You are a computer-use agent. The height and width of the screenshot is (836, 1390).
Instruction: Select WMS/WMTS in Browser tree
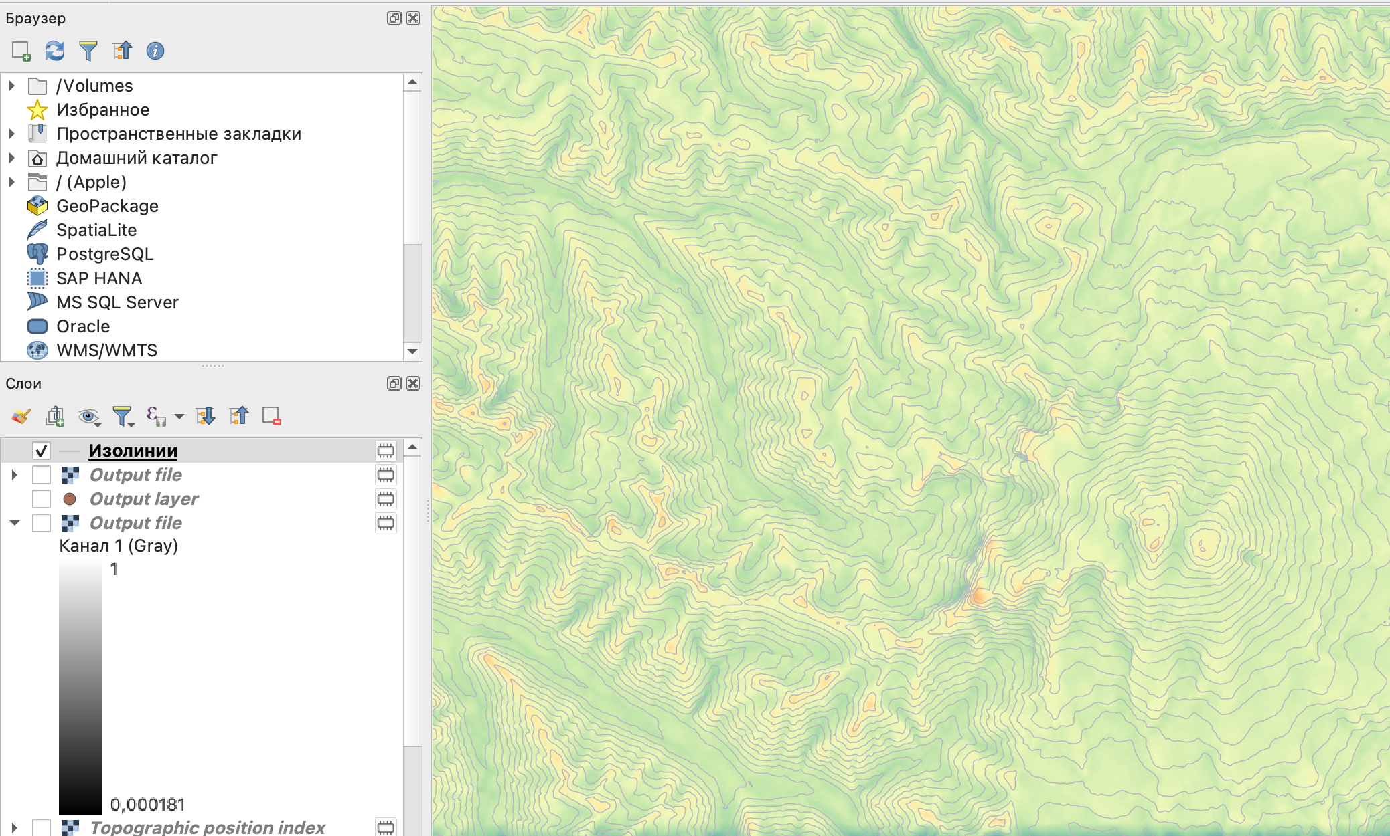(106, 350)
